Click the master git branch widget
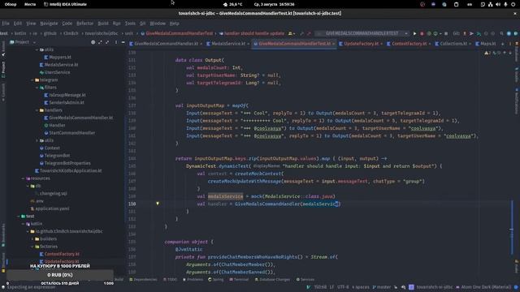The height and width of the screenshot is (292, 520). [x=382, y=287]
